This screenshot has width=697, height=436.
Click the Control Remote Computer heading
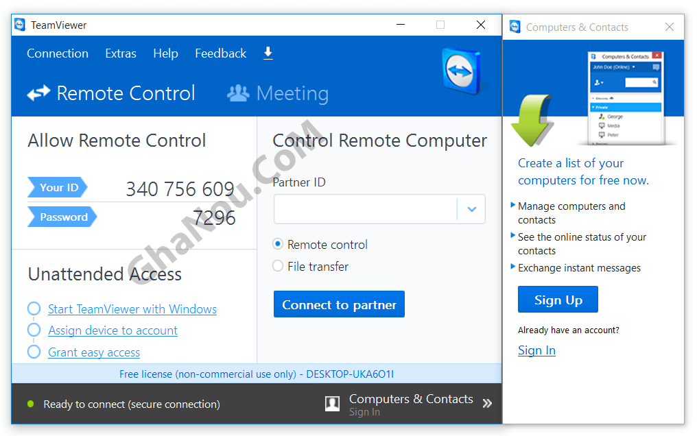click(x=379, y=141)
